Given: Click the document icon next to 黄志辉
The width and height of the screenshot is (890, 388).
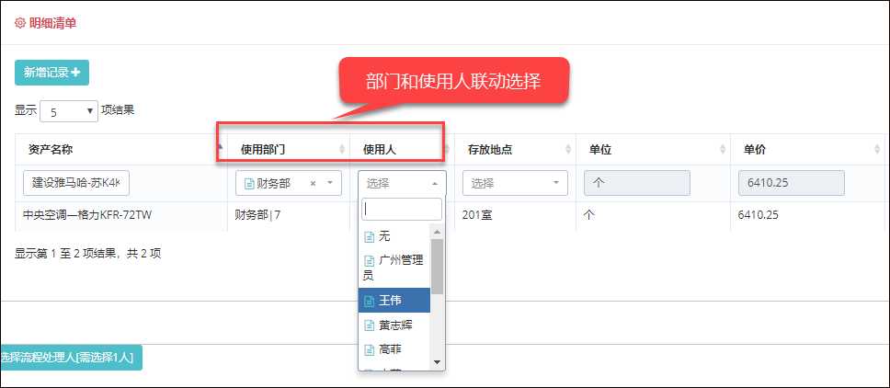Looking at the screenshot, I should pos(369,325).
